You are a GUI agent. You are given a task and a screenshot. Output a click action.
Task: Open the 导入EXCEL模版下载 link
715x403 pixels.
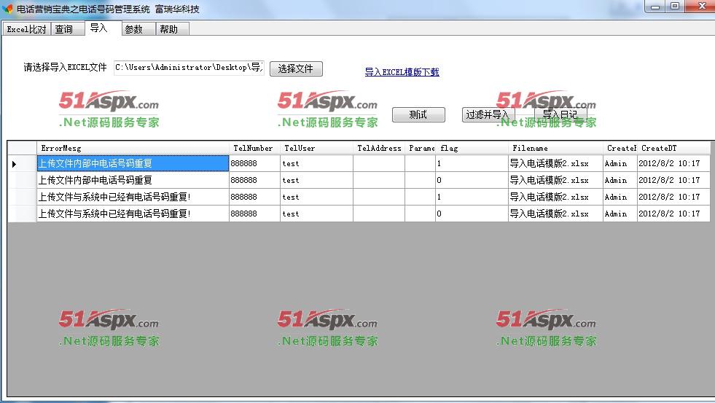[x=402, y=72]
